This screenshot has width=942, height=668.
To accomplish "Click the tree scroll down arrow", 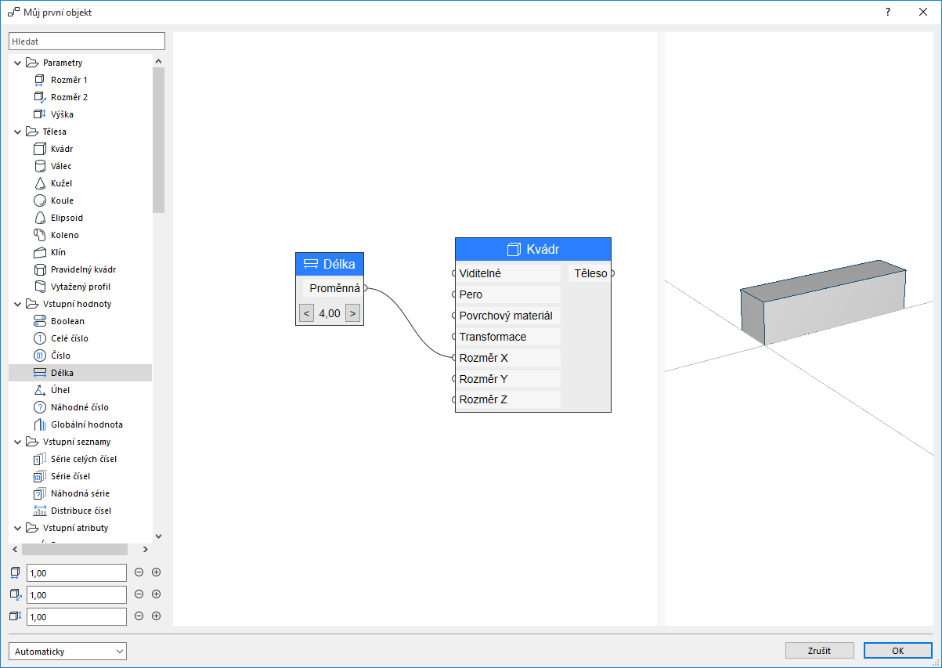I will click(158, 536).
